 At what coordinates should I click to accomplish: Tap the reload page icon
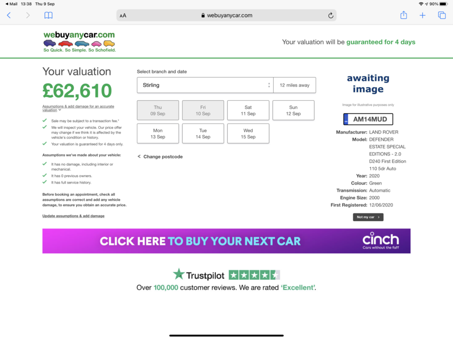point(331,16)
